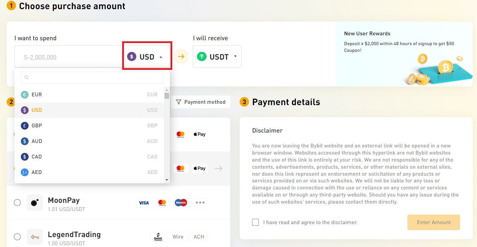Select the Apple Pay icon next to Mastercard

tap(199, 134)
